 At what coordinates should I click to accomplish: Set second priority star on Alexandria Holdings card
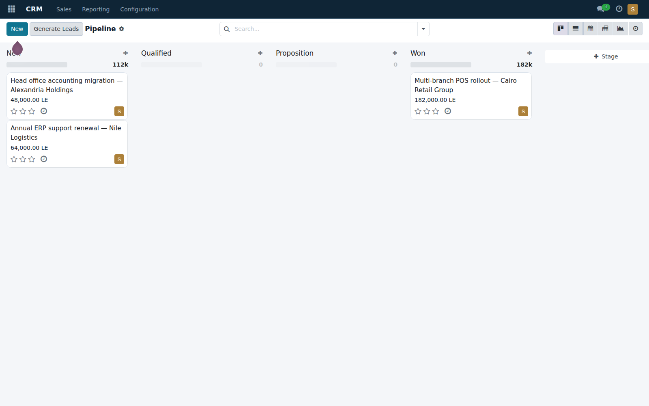(x=23, y=111)
